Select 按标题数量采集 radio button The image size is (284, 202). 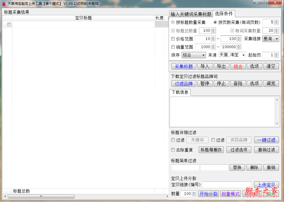(x=173, y=22)
